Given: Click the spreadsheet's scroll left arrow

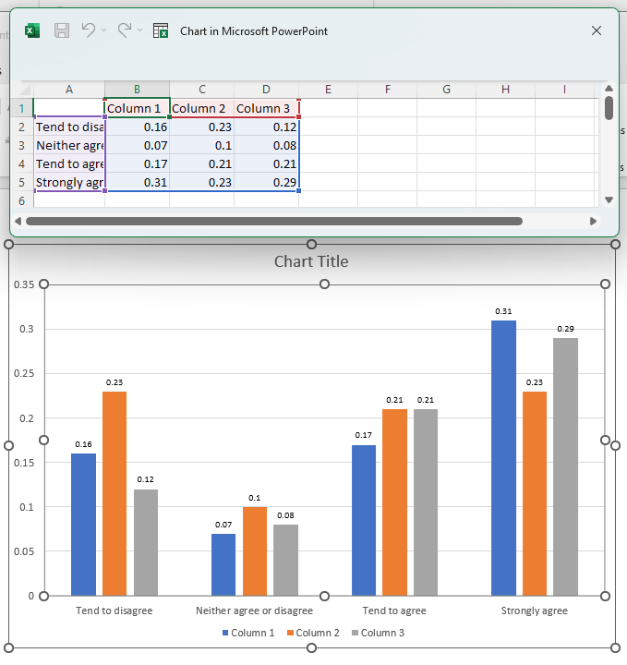Looking at the screenshot, I should point(18,222).
